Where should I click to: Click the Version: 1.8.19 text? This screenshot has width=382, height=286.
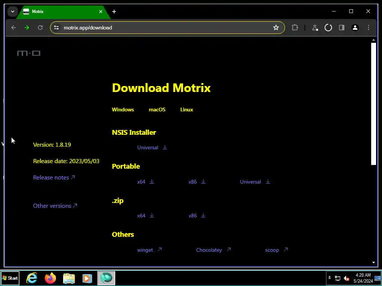52,145
